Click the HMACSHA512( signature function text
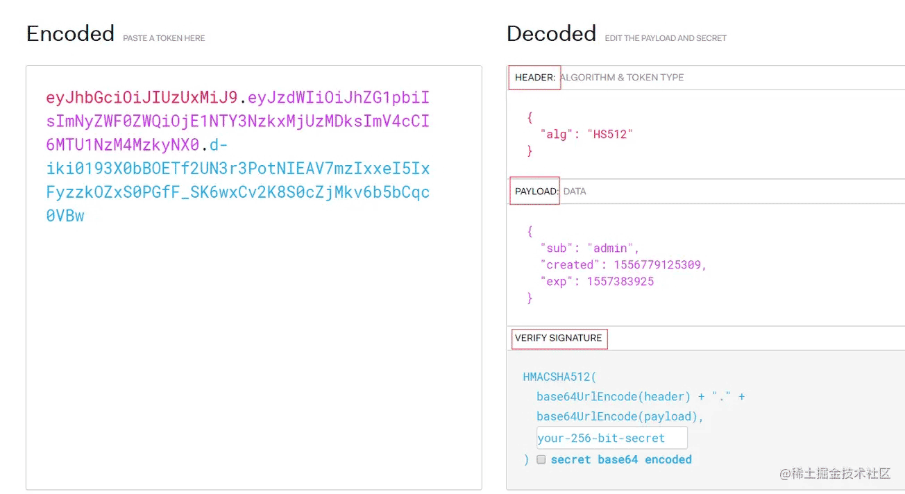The image size is (905, 494). click(559, 377)
